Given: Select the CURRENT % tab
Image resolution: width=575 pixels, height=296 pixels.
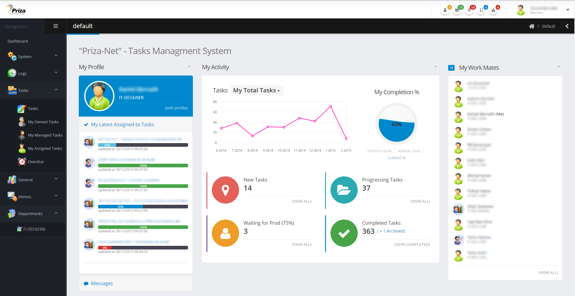Looking at the screenshot, I should 397,158.
